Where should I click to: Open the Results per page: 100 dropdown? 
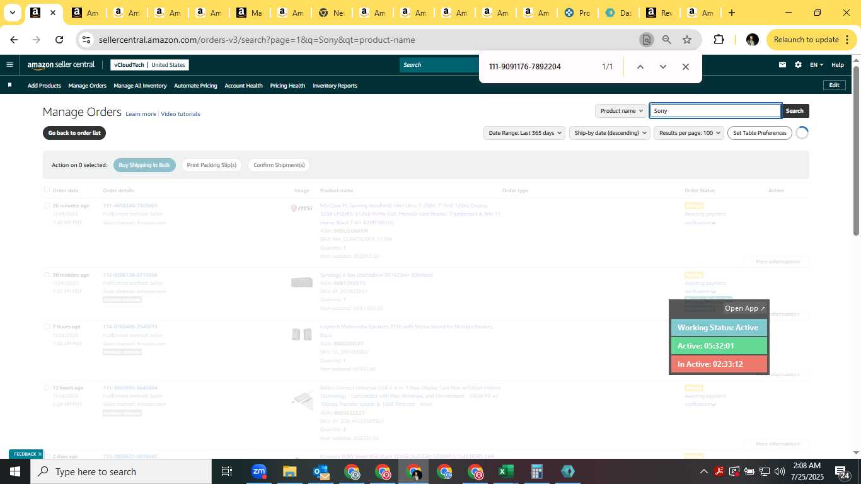[x=689, y=133]
